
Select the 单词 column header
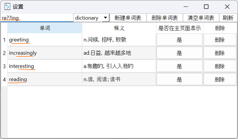click(45, 28)
